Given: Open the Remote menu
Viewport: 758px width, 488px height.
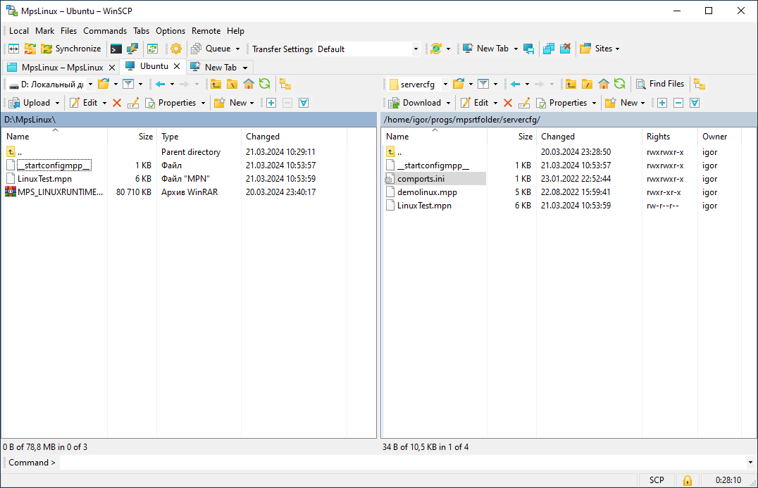Looking at the screenshot, I should tap(206, 31).
